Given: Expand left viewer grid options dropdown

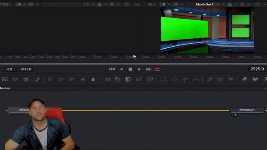Looking at the screenshot, I should 118,5.
